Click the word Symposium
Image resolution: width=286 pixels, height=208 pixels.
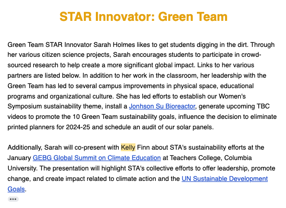pyautogui.click(x=25, y=106)
